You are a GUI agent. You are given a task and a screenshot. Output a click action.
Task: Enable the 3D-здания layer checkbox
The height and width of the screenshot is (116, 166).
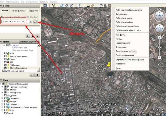point(5,98)
